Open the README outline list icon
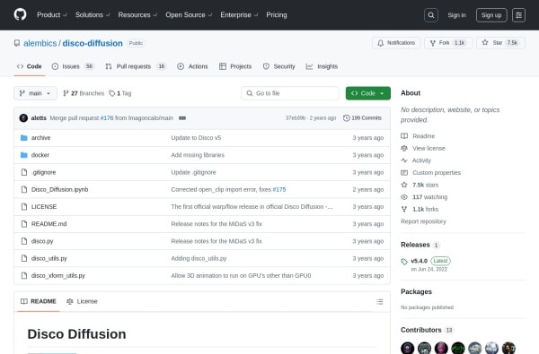Screen dimensions: 539x354 pos(379,301)
